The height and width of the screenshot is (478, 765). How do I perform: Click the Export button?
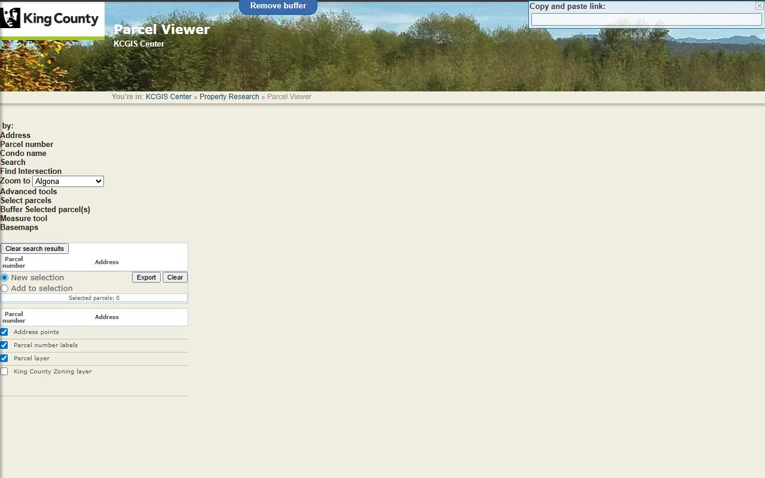[x=146, y=277]
